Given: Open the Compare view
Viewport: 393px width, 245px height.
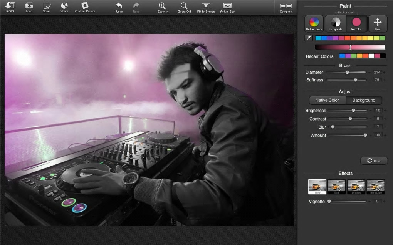Looking at the screenshot, I should (x=286, y=7).
